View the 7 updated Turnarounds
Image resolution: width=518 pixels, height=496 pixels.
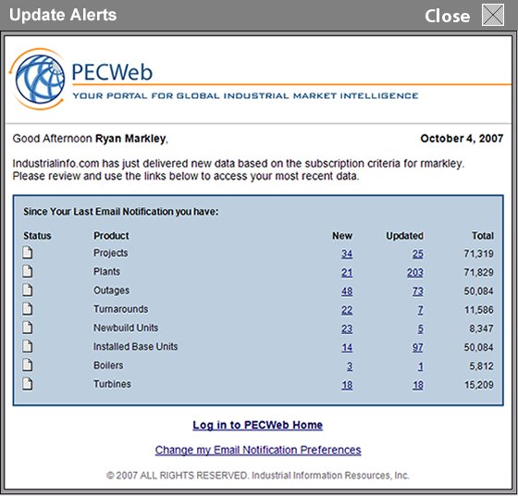click(x=420, y=310)
